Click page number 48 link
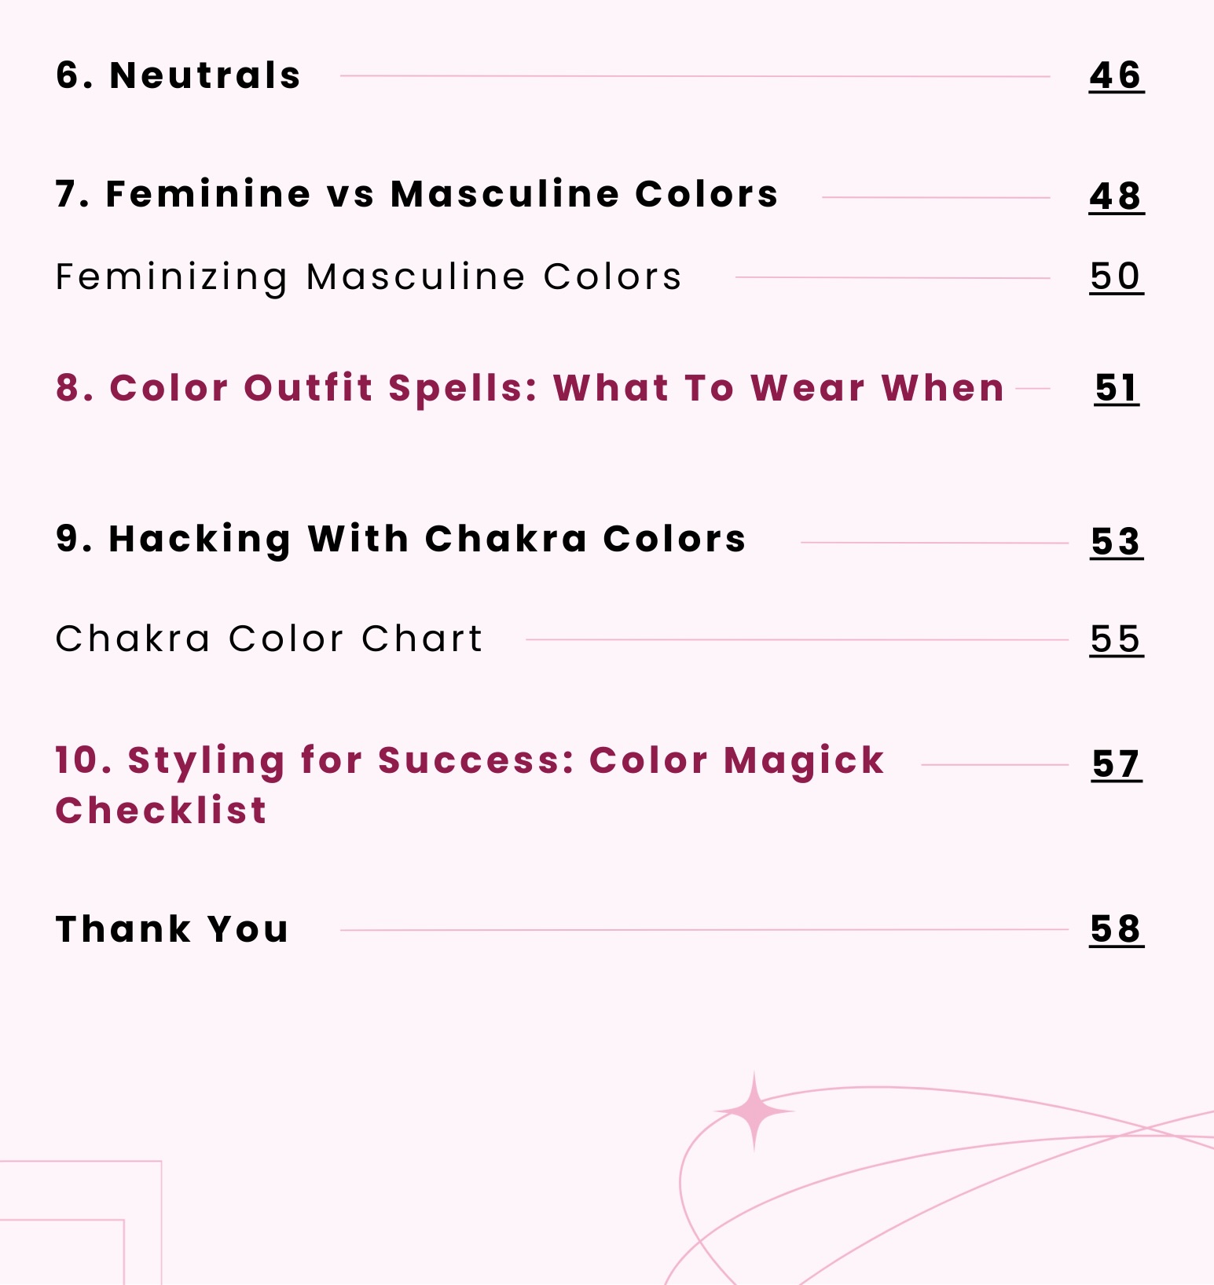 pyautogui.click(x=1116, y=196)
